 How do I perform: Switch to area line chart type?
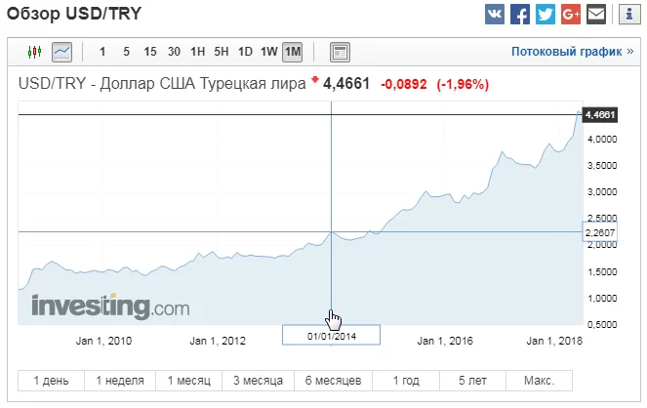(61, 51)
